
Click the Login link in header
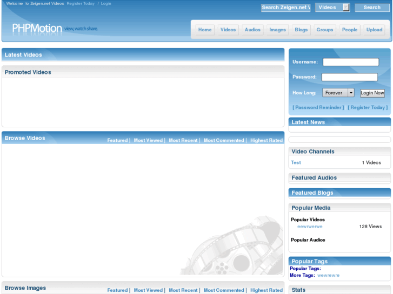click(106, 3)
